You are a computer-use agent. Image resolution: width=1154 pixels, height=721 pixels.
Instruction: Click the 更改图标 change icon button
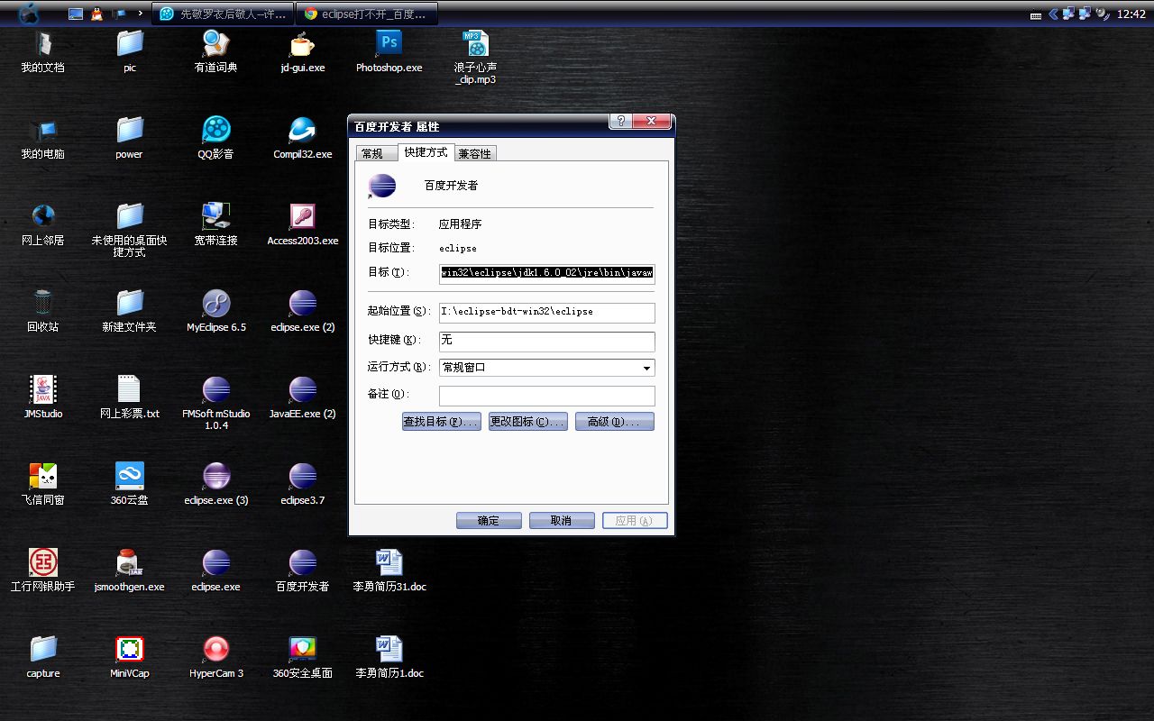[527, 421]
